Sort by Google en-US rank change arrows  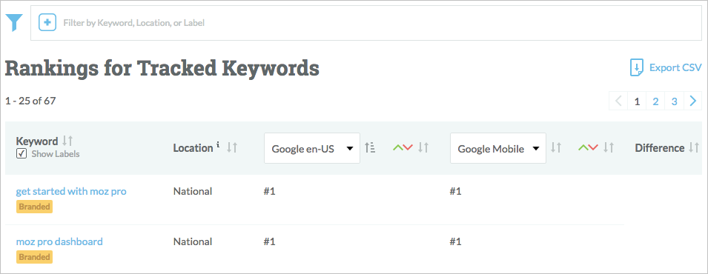coord(423,147)
